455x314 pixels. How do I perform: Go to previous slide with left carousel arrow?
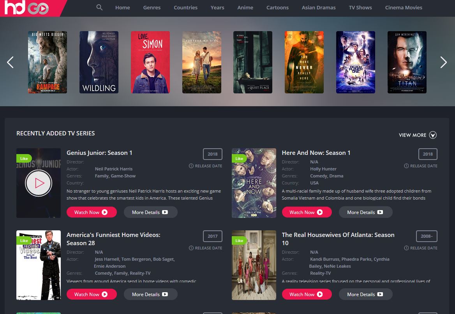point(10,62)
